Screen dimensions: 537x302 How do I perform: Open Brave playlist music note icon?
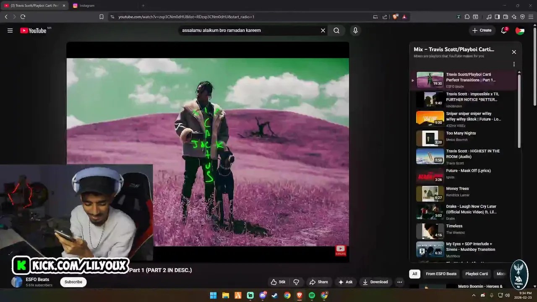click(x=489, y=17)
